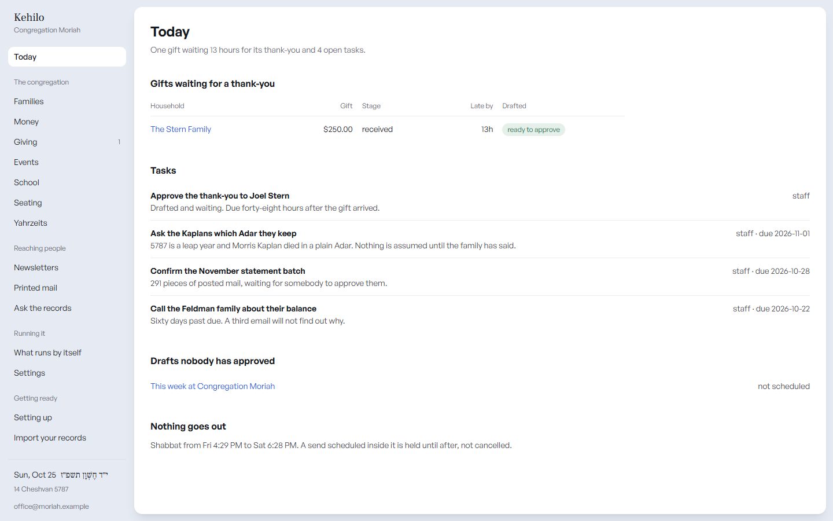The image size is (833, 521).
Task: Click the $250.00 gift amount
Action: click(338, 129)
